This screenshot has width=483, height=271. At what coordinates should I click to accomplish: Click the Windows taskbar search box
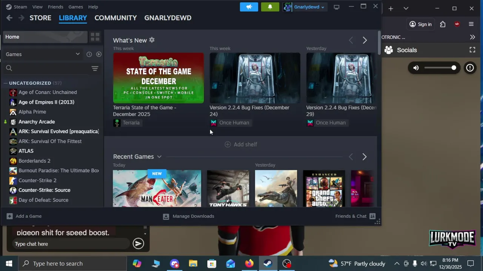point(72,263)
